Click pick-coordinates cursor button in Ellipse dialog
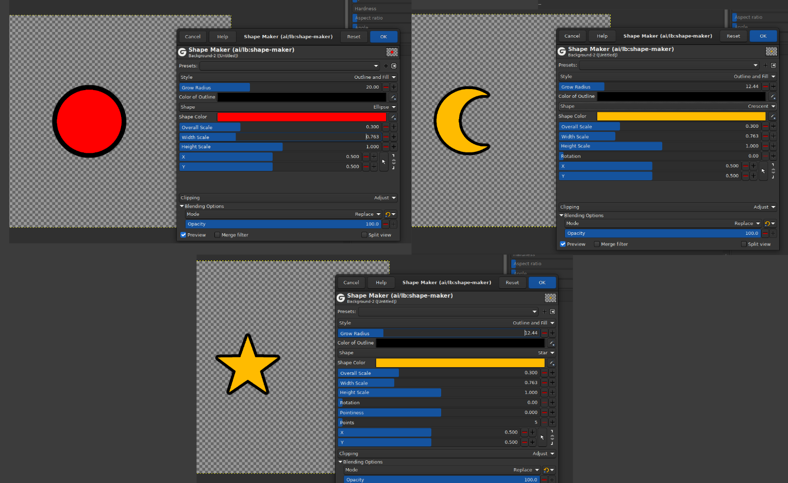Viewport: 788px width, 483px height. [x=383, y=162]
